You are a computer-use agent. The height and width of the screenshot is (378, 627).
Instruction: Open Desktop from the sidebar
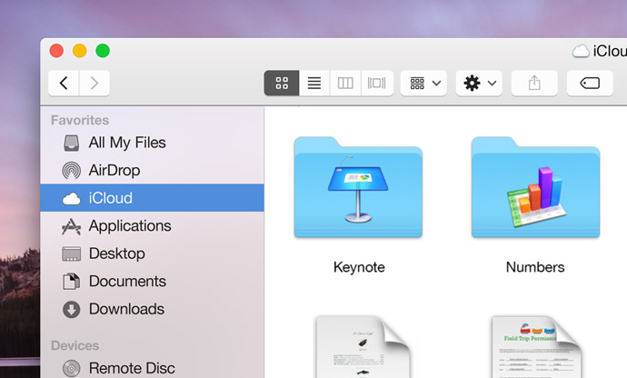pos(152,254)
